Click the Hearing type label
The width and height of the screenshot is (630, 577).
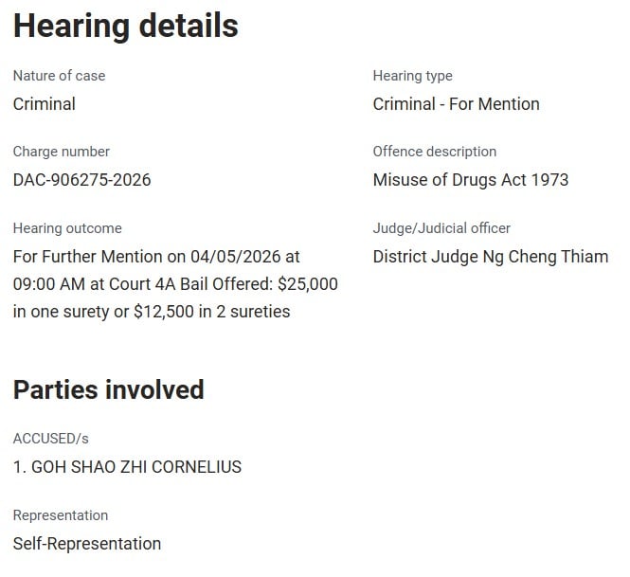[x=412, y=76]
